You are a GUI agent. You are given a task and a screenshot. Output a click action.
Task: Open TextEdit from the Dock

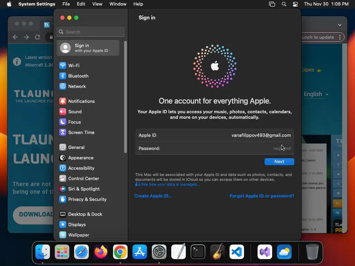[179, 252]
